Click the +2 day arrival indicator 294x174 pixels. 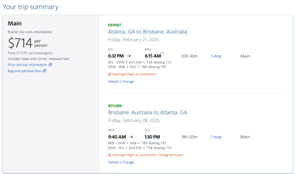click(x=162, y=53)
